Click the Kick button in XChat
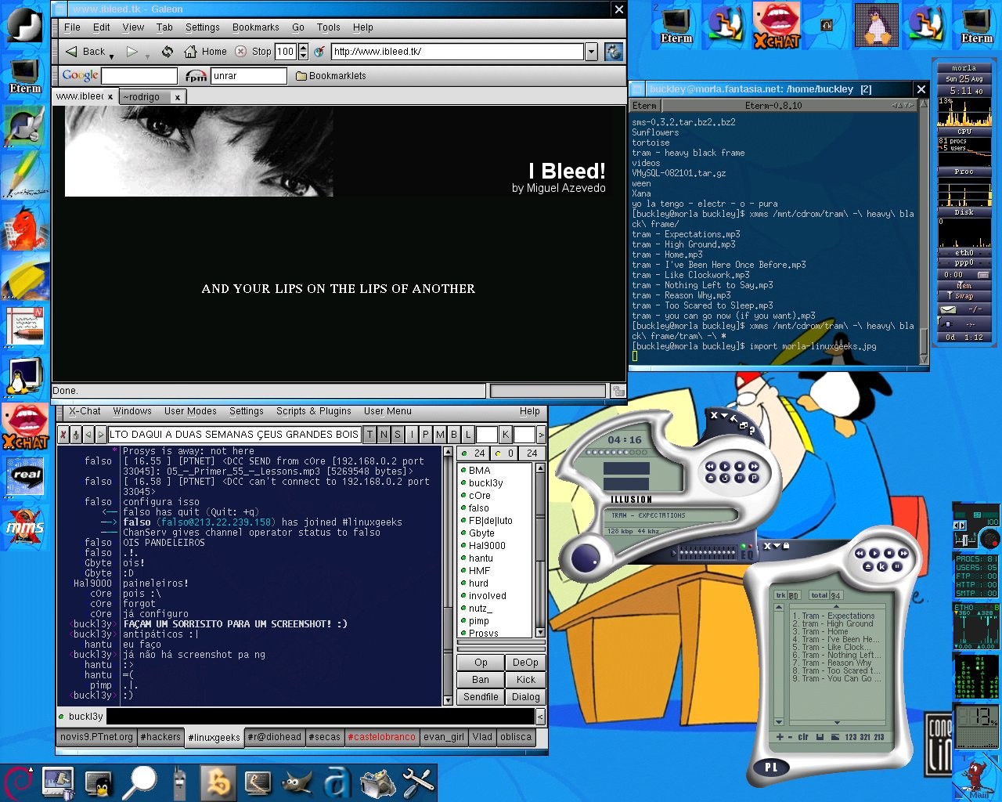This screenshot has width=1002, height=802. tap(525, 680)
